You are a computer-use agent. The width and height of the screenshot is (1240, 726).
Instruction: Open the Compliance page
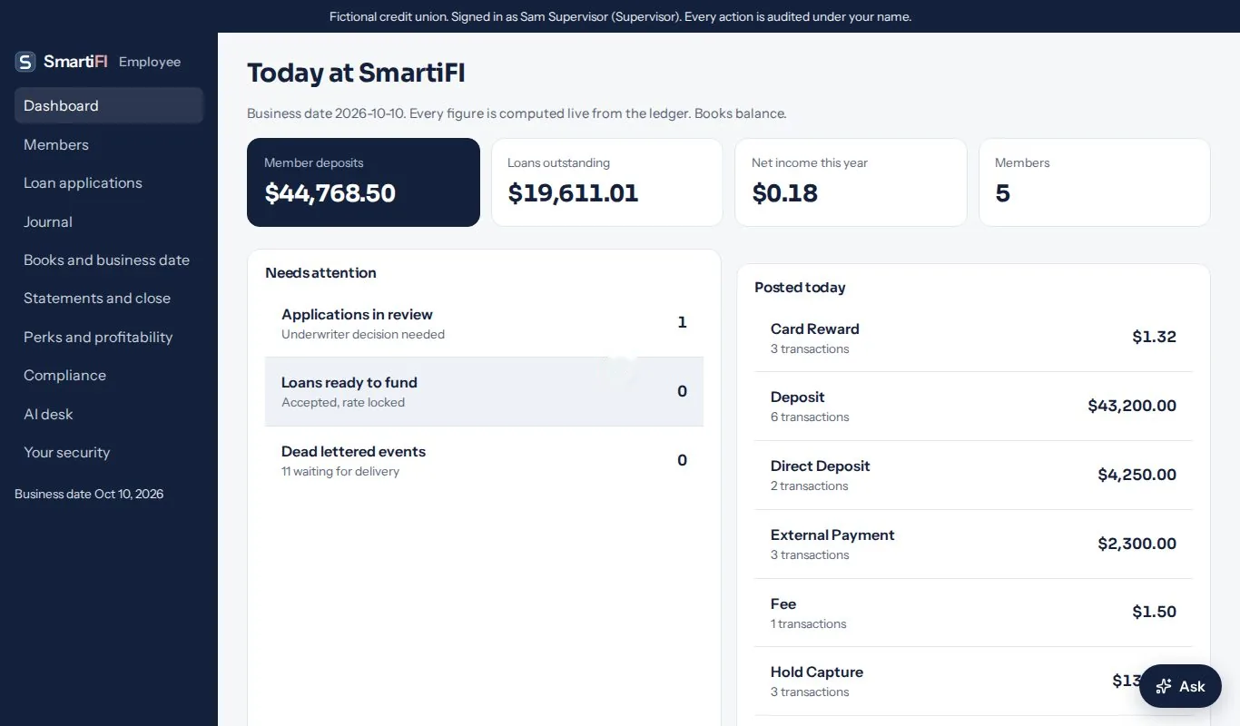point(109,375)
